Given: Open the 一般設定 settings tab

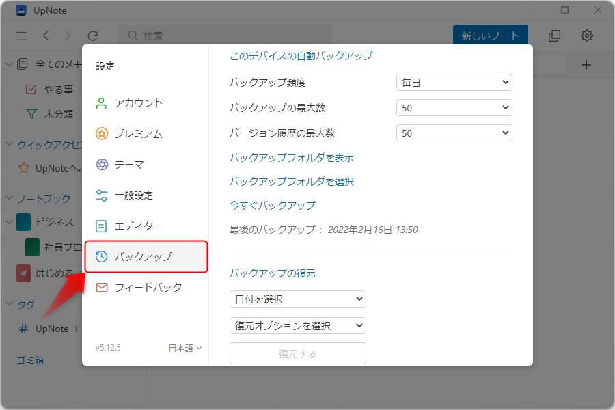Looking at the screenshot, I should (146, 195).
